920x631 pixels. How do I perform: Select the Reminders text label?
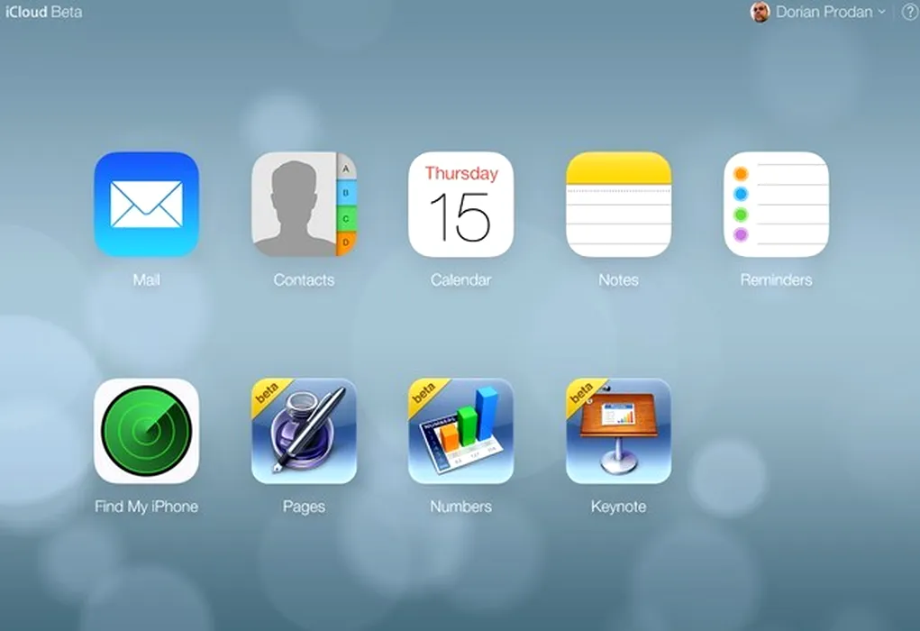click(776, 280)
